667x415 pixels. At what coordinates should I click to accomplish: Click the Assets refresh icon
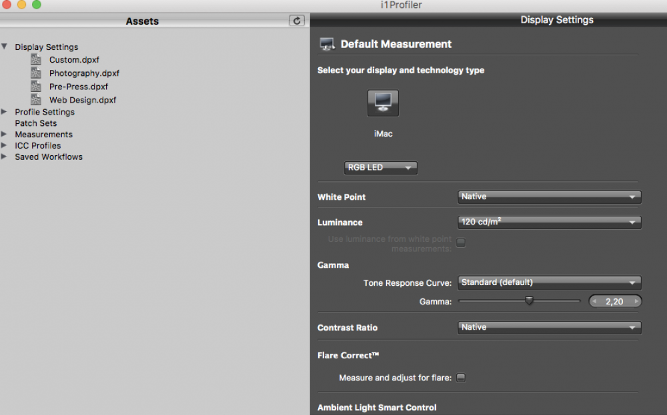pos(297,21)
